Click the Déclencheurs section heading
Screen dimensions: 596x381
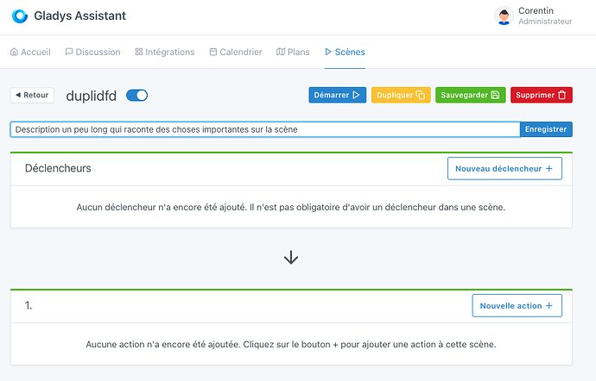[58, 168]
